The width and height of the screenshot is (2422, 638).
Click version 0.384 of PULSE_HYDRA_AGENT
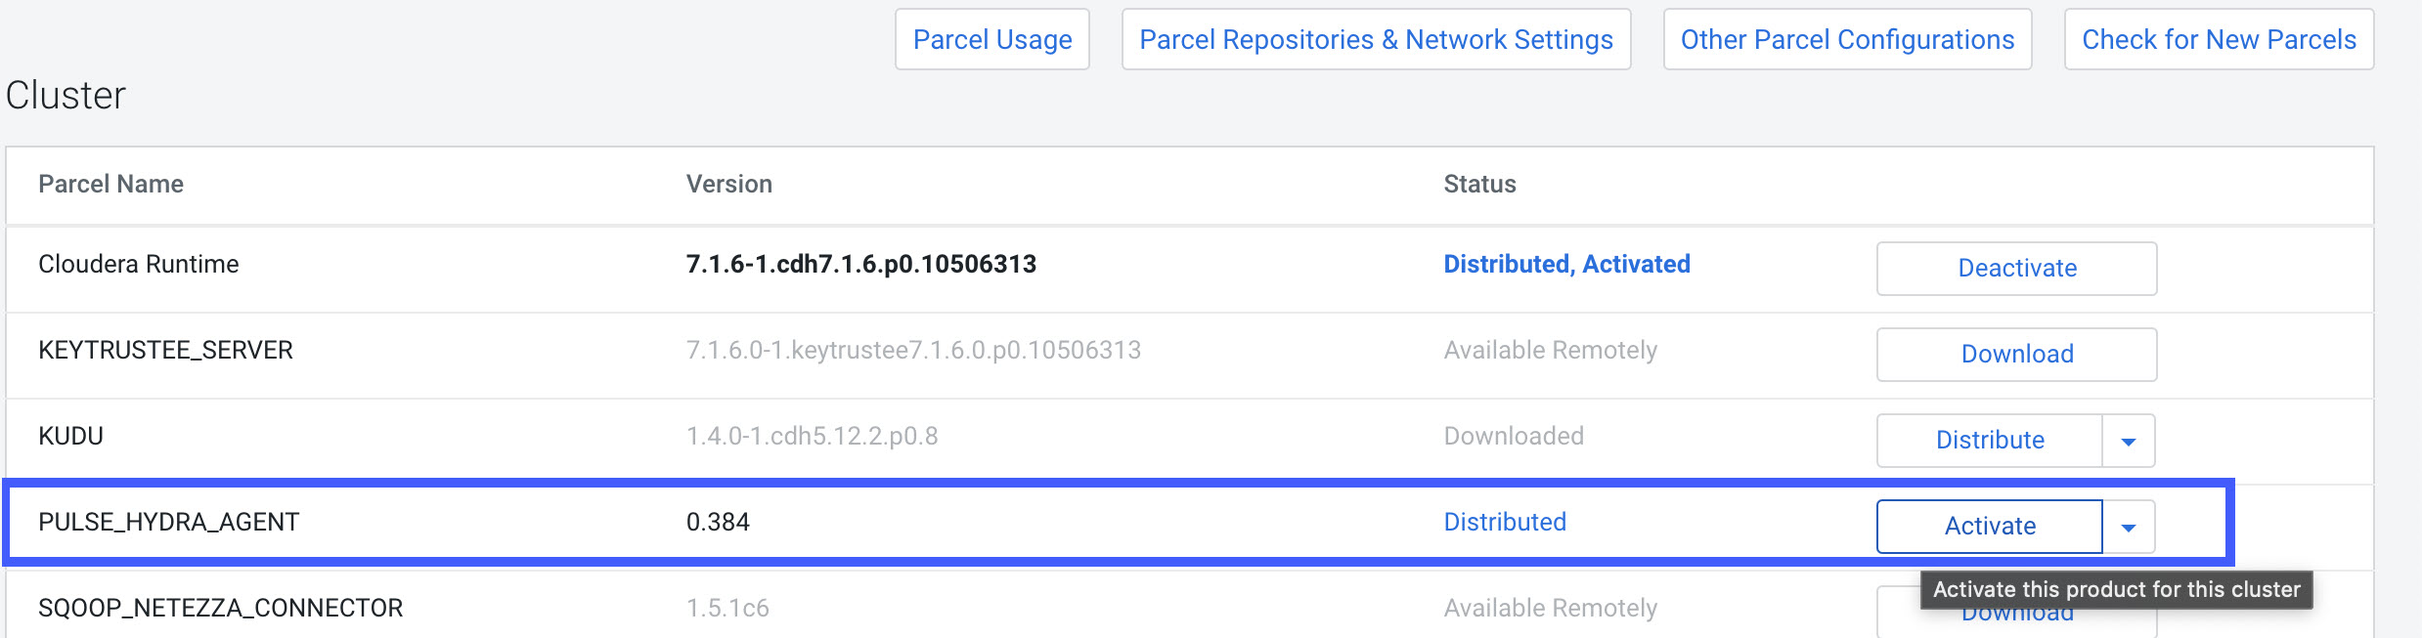[x=718, y=522]
